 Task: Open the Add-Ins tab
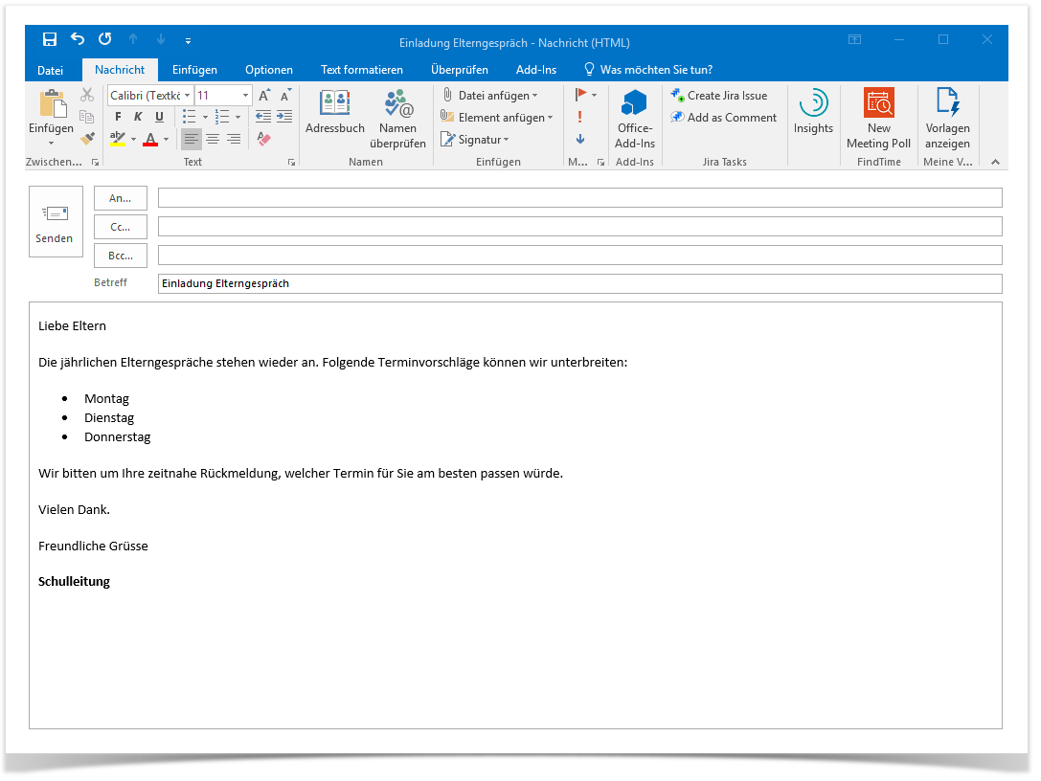[x=536, y=70]
